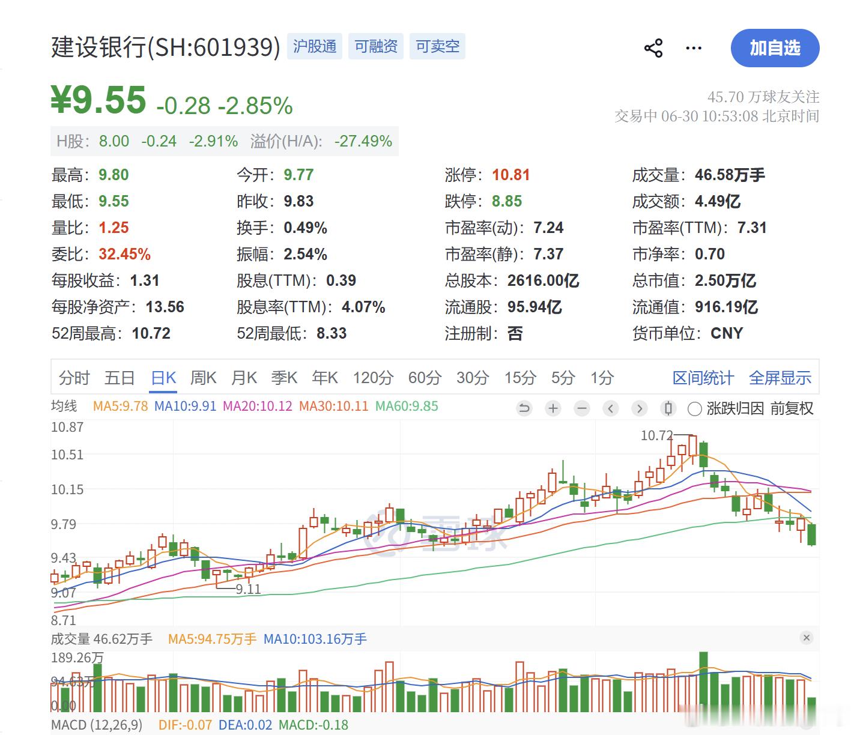Click the MA60:9.85 indicator label
The width and height of the screenshot is (854, 735).
[407, 406]
